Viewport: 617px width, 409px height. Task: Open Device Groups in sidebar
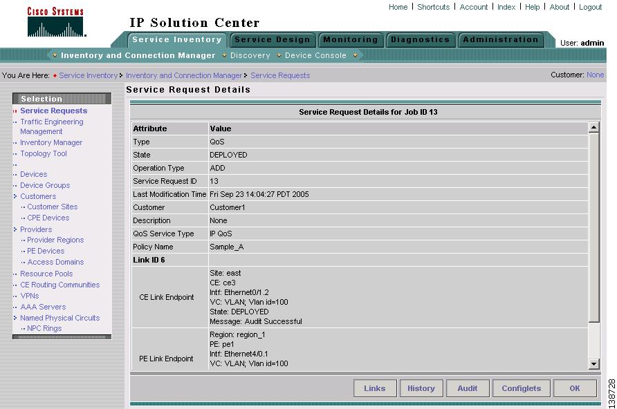pyautogui.click(x=45, y=185)
